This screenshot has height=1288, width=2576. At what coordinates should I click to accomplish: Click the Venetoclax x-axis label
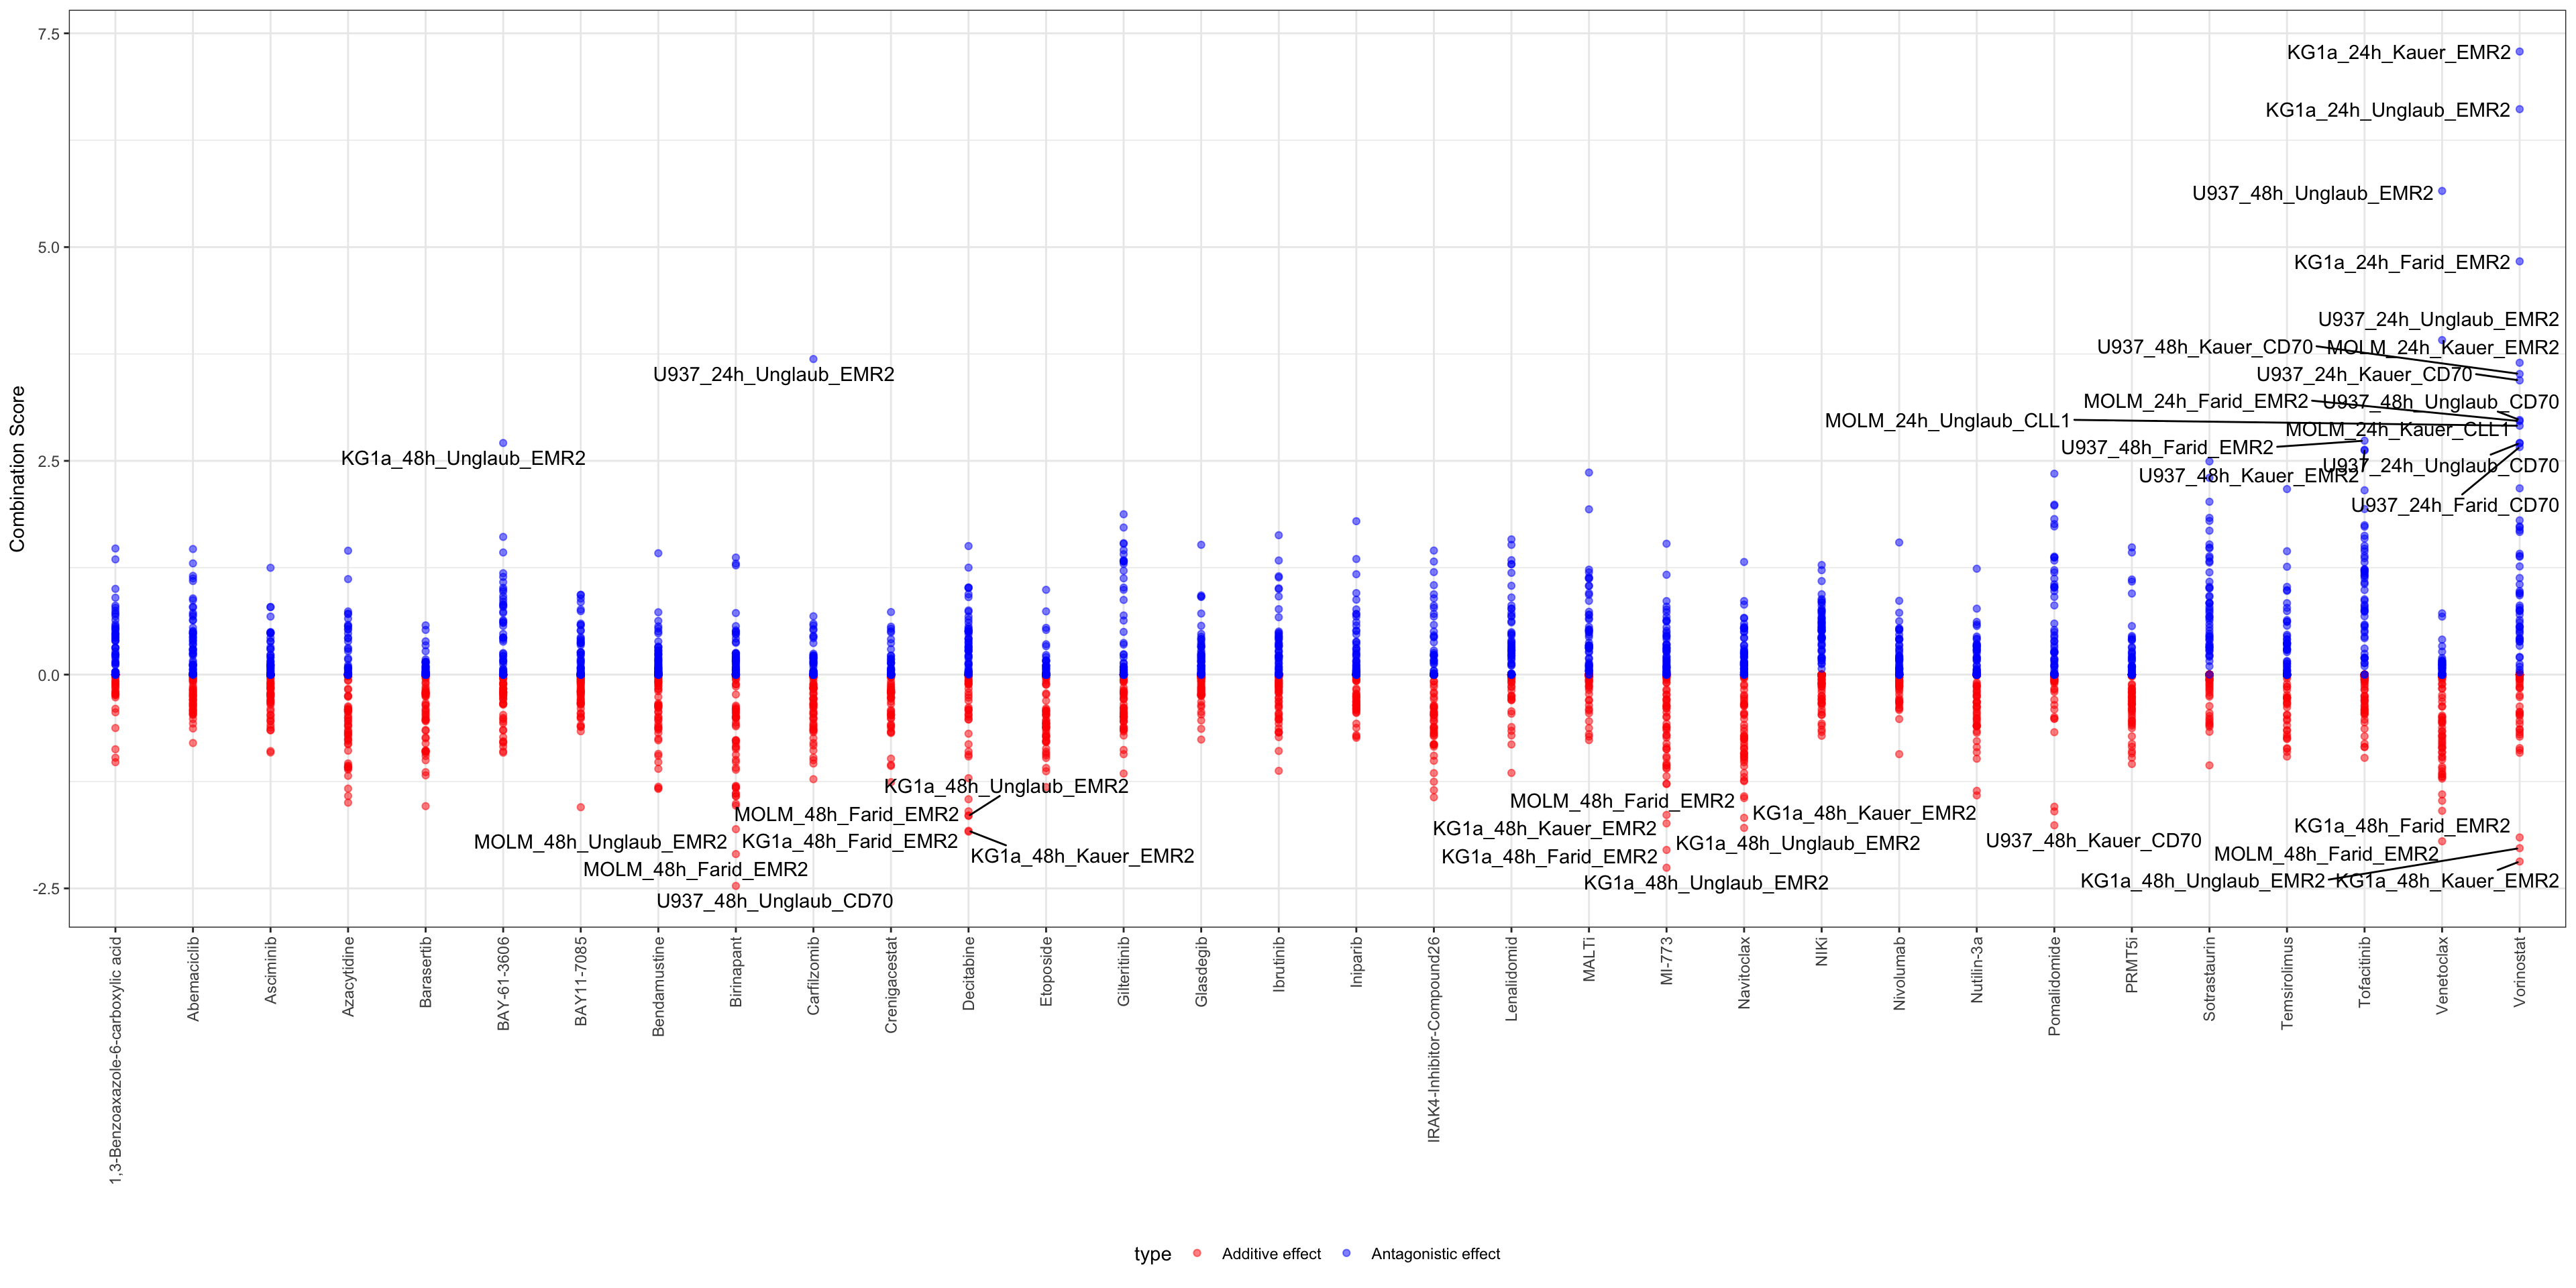[x=2442, y=975]
